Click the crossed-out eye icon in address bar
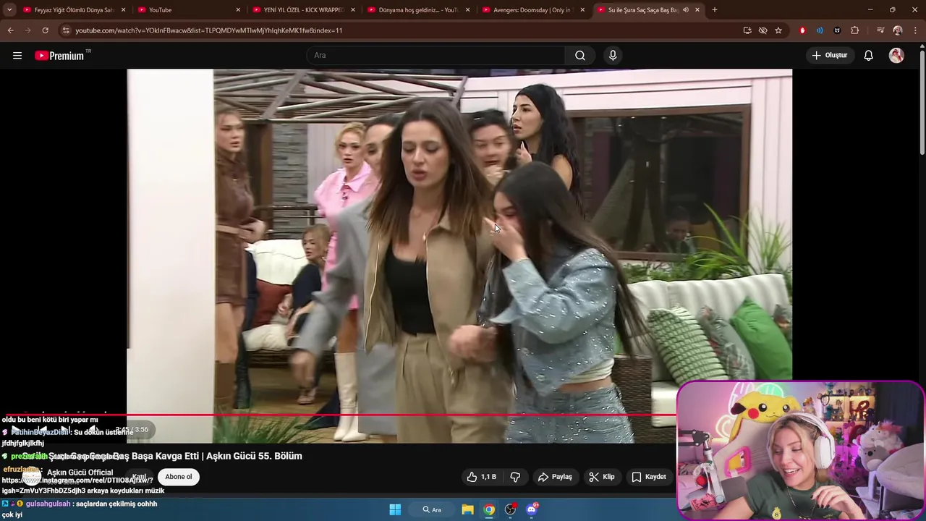 [x=763, y=30]
